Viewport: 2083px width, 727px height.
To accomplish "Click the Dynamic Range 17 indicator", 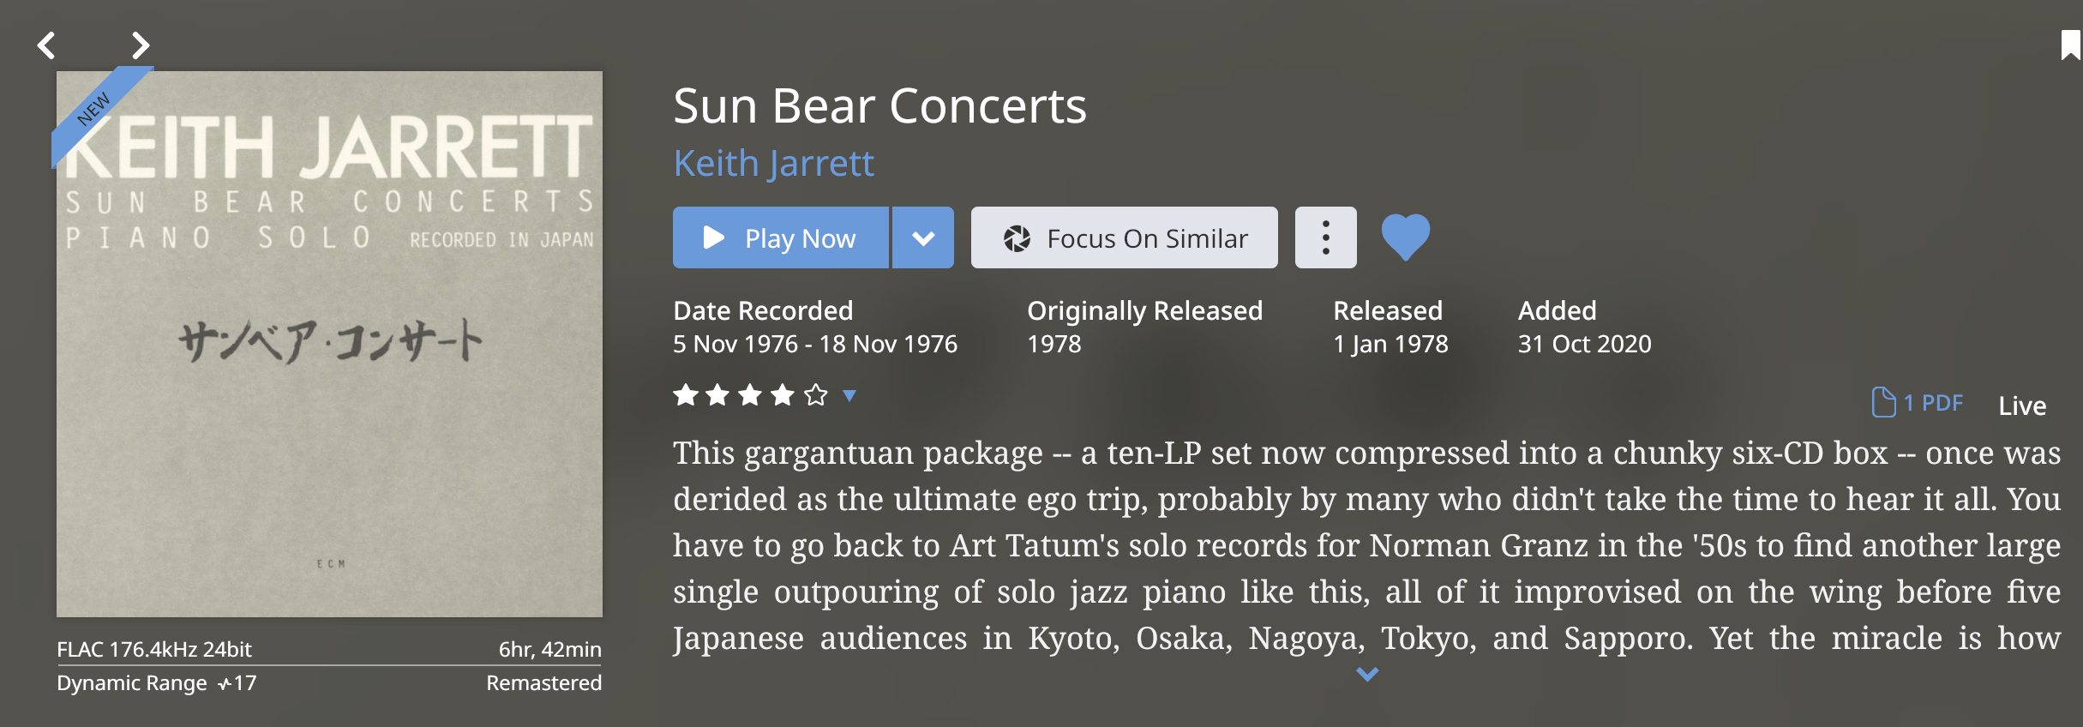I will 156,683.
